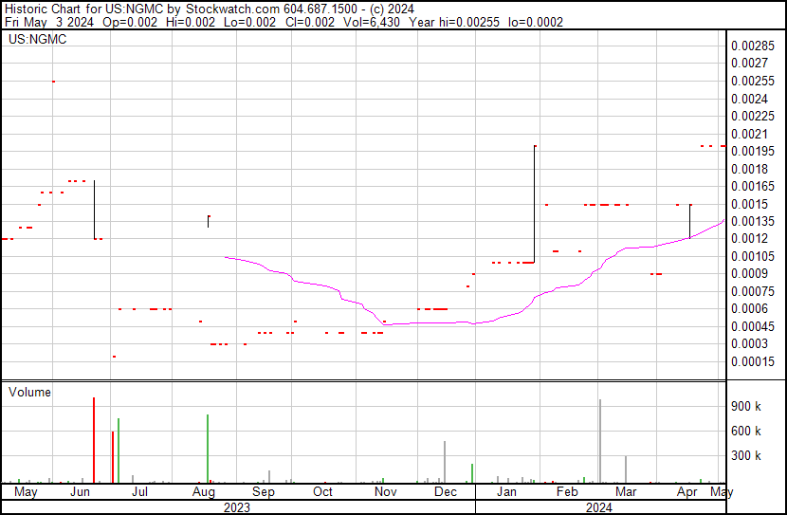Select the 0.00195 price axis label
Screen dimensions: 787x515
(x=753, y=151)
